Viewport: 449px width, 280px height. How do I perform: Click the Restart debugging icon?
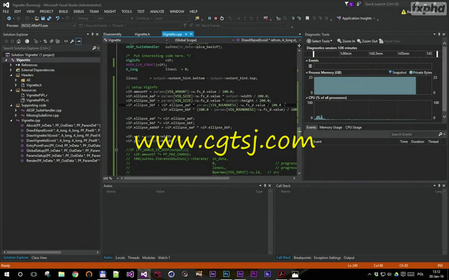tap(222, 18)
